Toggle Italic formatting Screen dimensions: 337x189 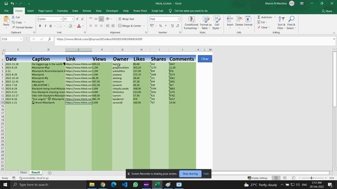pos(45,26)
